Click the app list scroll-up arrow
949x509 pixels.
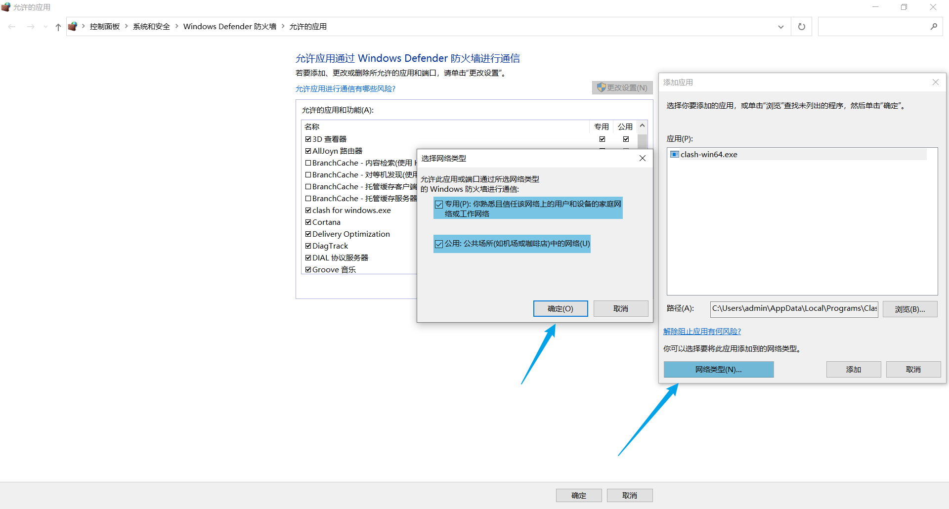tap(643, 126)
